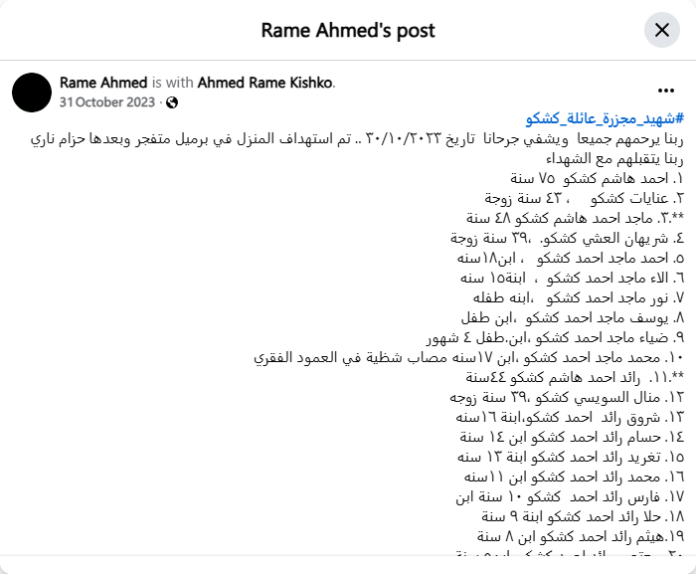
Task: Click the 31 October 2023 timestamp
Action: coord(108,102)
